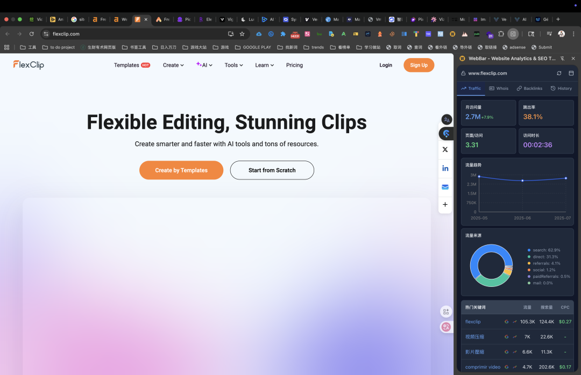Click the flexclip keyword link
The height and width of the screenshot is (375, 581).
(473, 322)
